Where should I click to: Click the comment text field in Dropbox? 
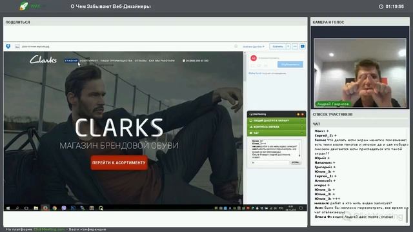[x=268, y=58]
